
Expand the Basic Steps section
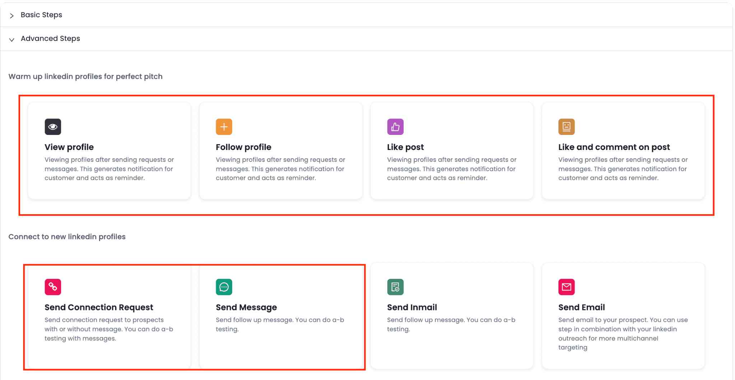click(41, 15)
